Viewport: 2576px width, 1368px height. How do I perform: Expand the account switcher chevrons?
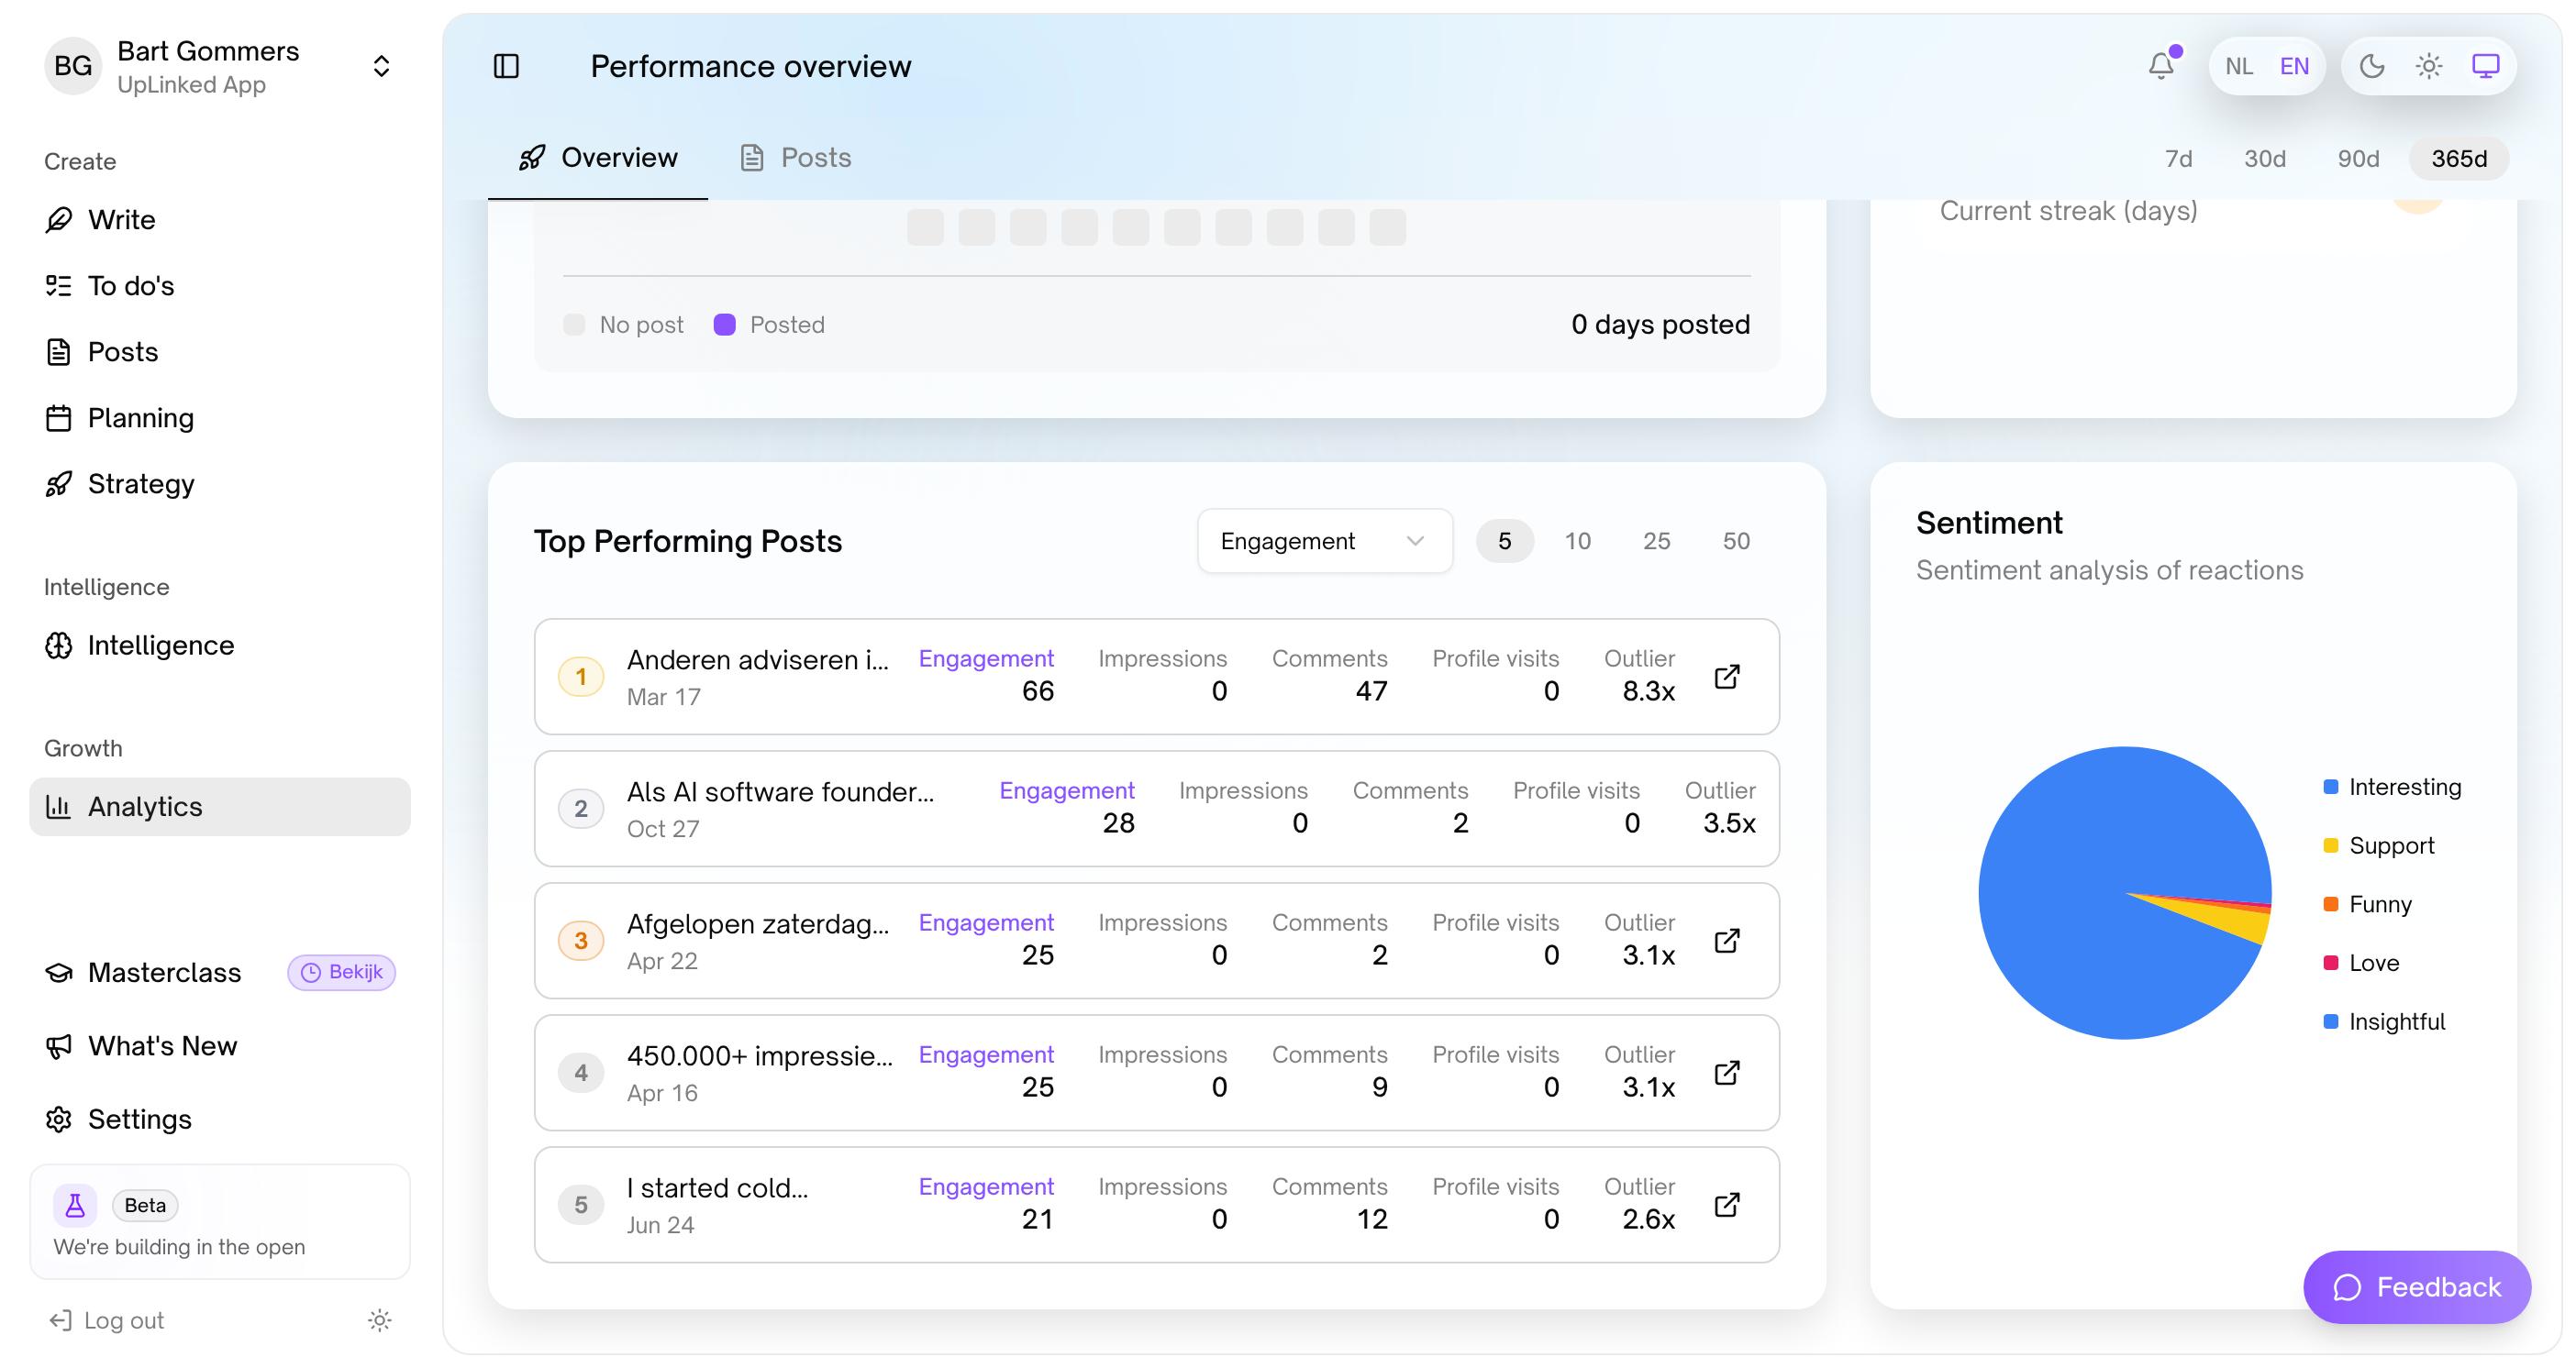381,66
